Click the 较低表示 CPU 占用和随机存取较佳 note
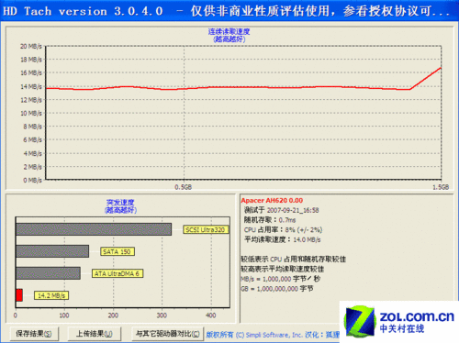 (x=294, y=260)
